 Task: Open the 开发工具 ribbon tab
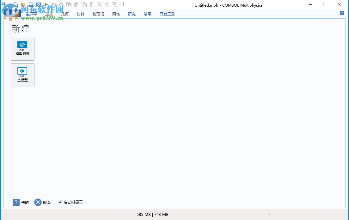pyautogui.click(x=167, y=14)
